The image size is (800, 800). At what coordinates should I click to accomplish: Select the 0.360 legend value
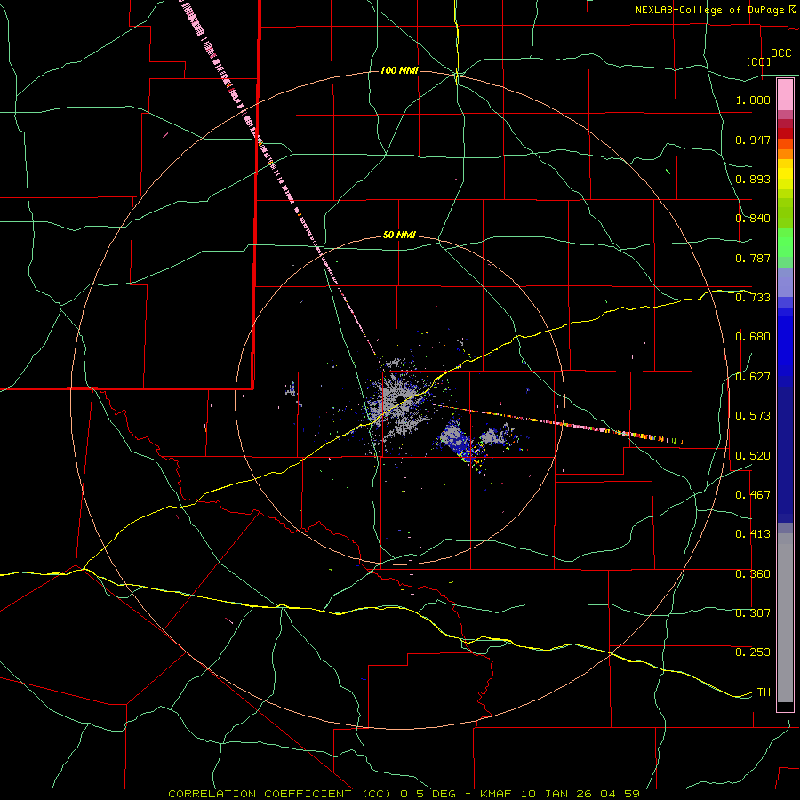tap(753, 574)
